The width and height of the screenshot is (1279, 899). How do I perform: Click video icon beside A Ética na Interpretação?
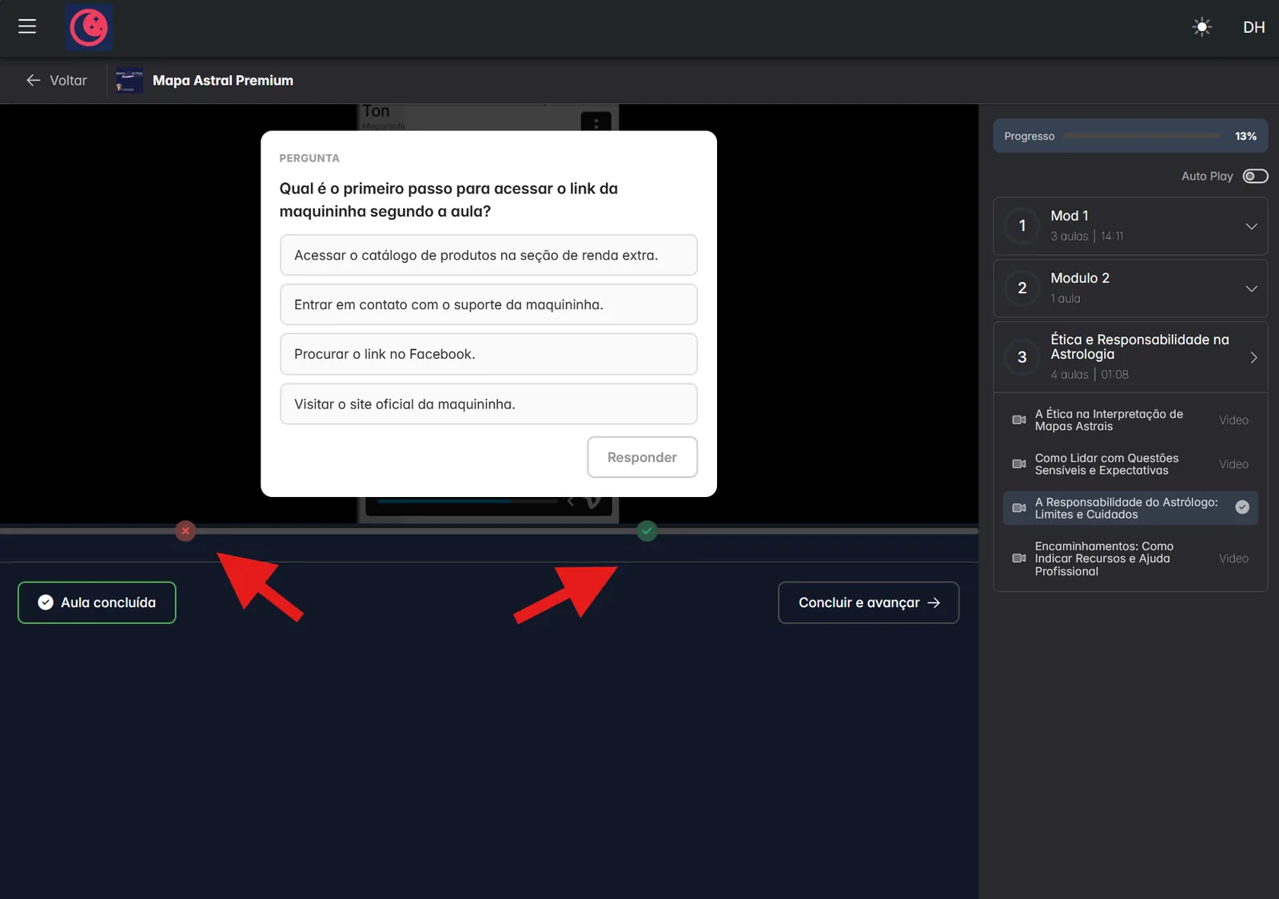point(1018,420)
